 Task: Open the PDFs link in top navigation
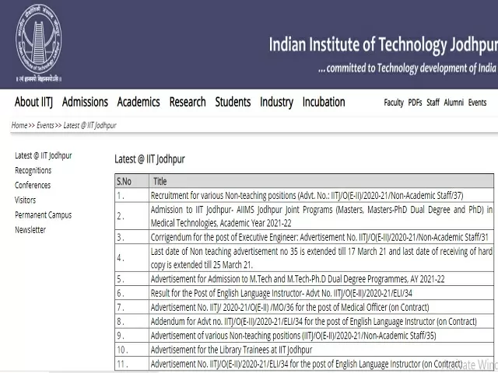pyautogui.click(x=415, y=103)
